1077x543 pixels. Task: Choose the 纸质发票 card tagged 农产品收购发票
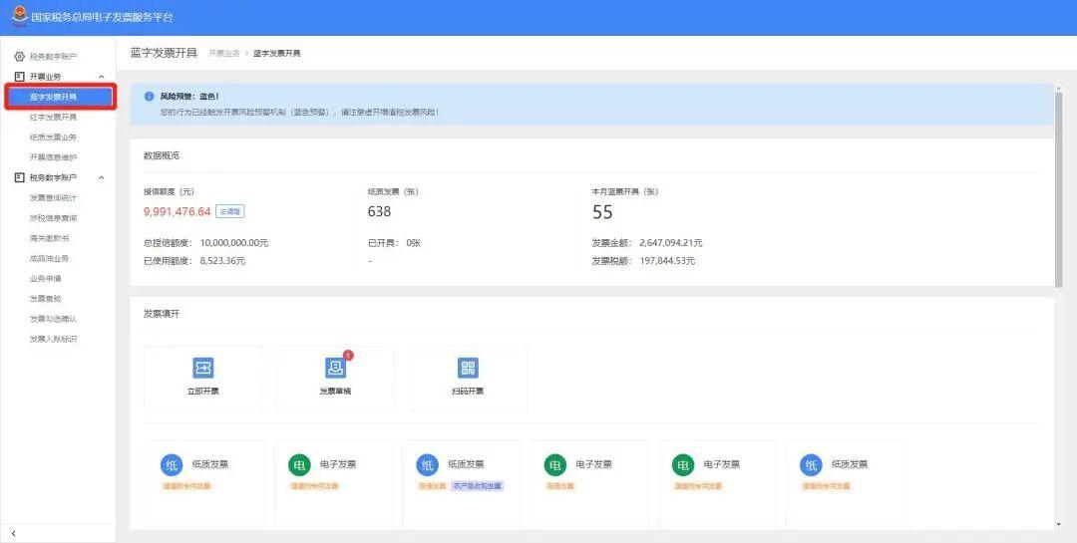(x=461, y=483)
